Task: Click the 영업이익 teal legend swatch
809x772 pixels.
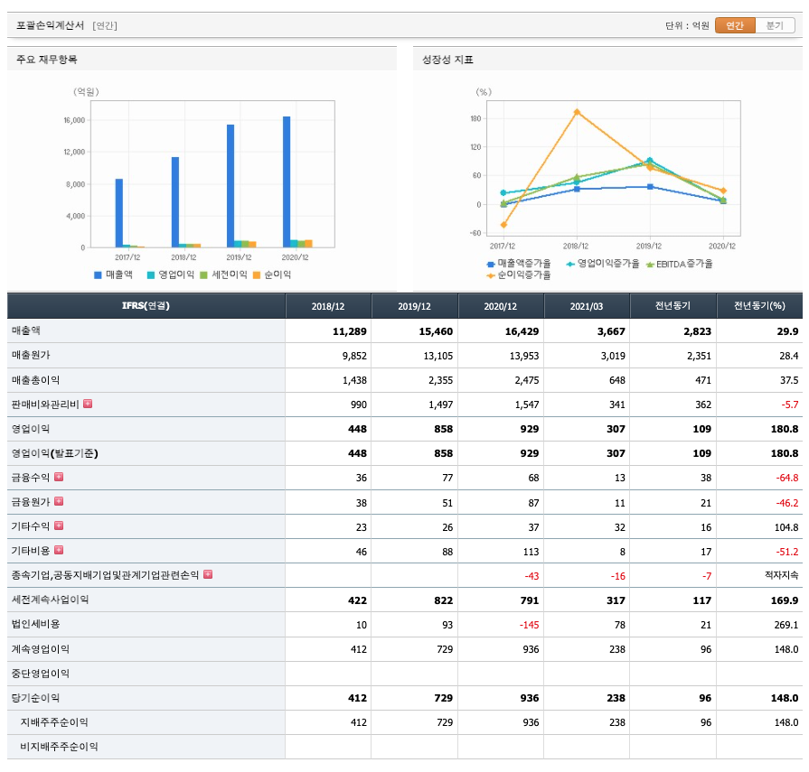Action: [x=151, y=275]
